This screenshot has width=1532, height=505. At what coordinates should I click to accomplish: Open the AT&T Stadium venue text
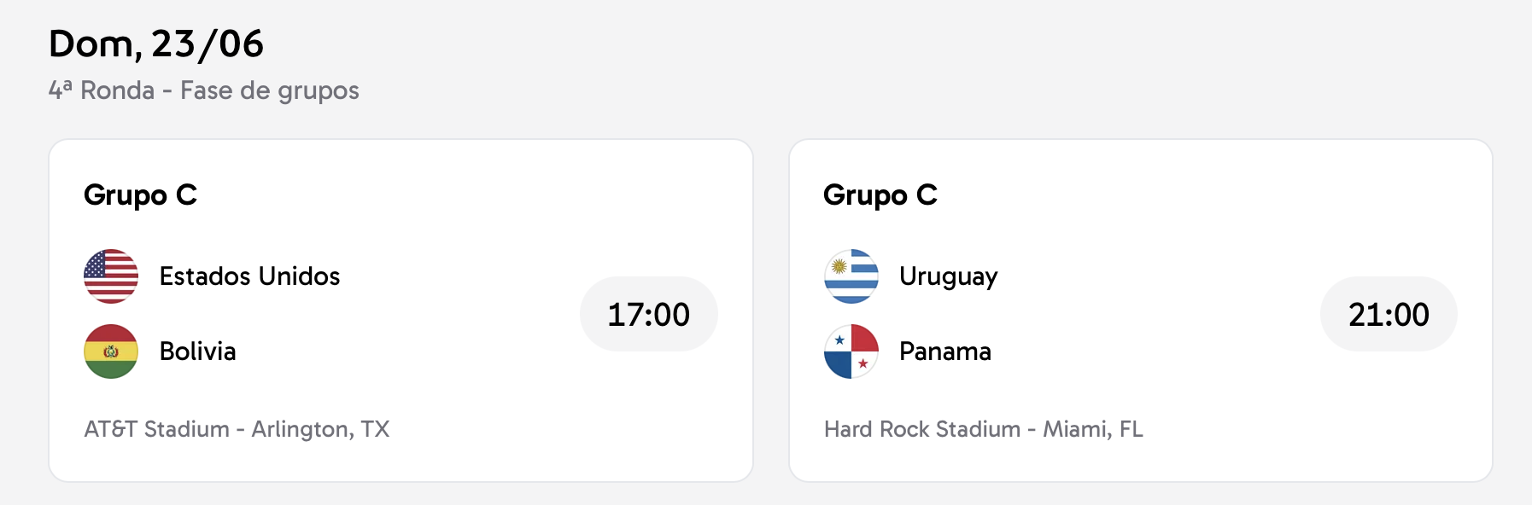237,429
